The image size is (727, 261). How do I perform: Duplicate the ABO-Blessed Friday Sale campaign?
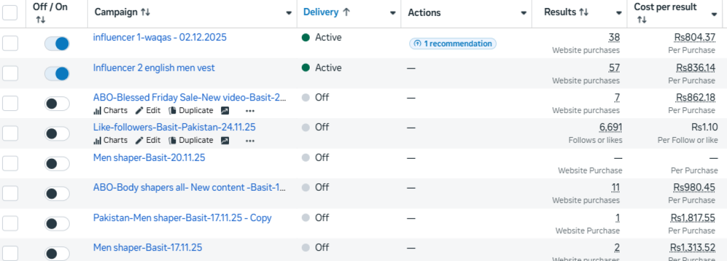[x=191, y=111]
